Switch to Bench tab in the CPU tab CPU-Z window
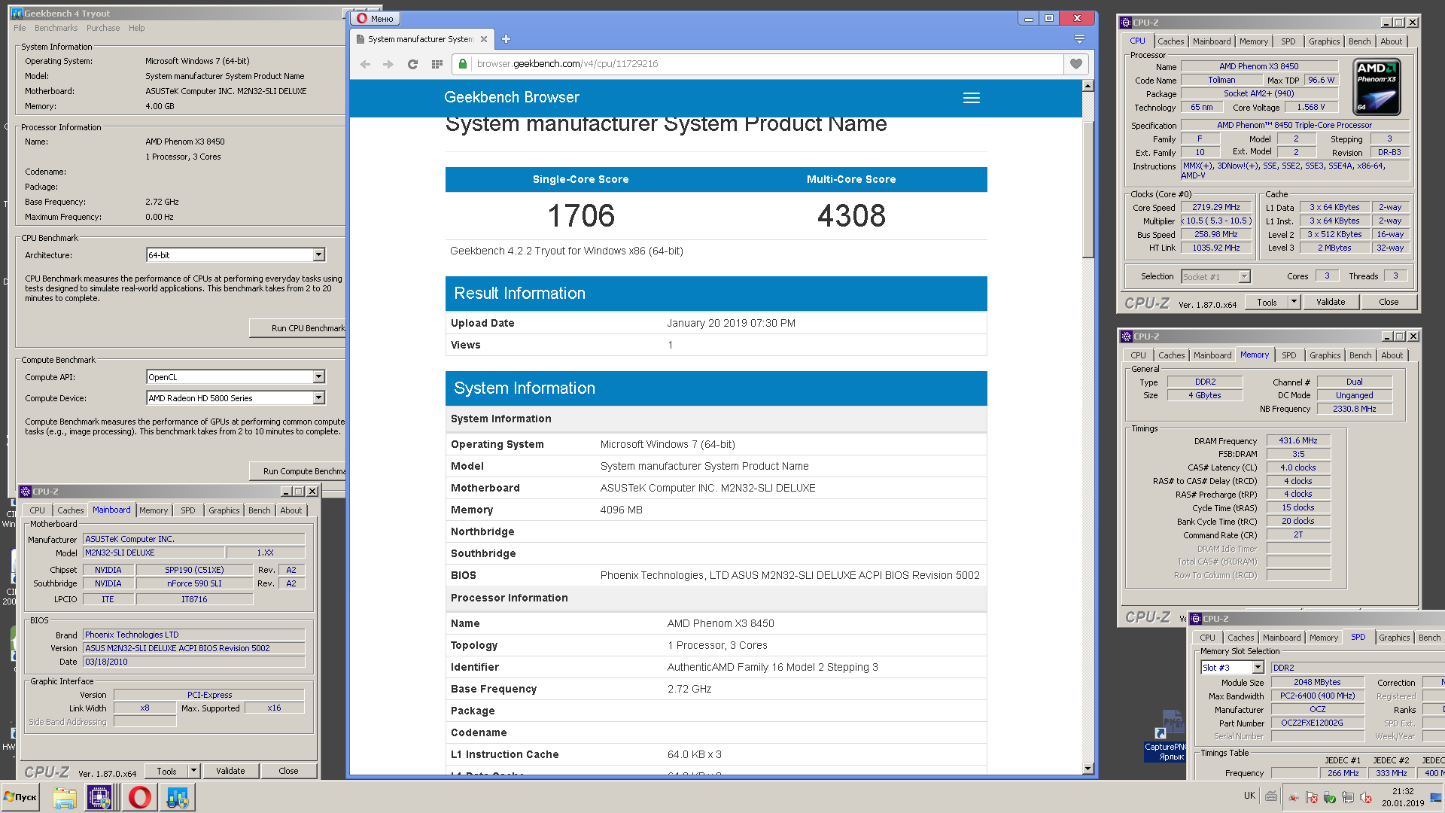The width and height of the screenshot is (1445, 813). [x=1359, y=41]
